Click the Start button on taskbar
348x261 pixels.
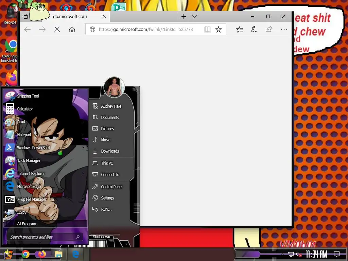(8, 254)
